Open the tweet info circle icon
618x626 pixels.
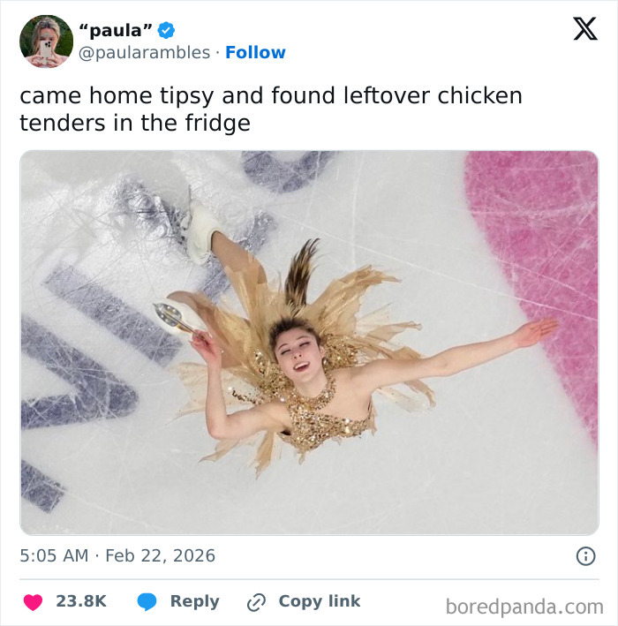(x=584, y=556)
